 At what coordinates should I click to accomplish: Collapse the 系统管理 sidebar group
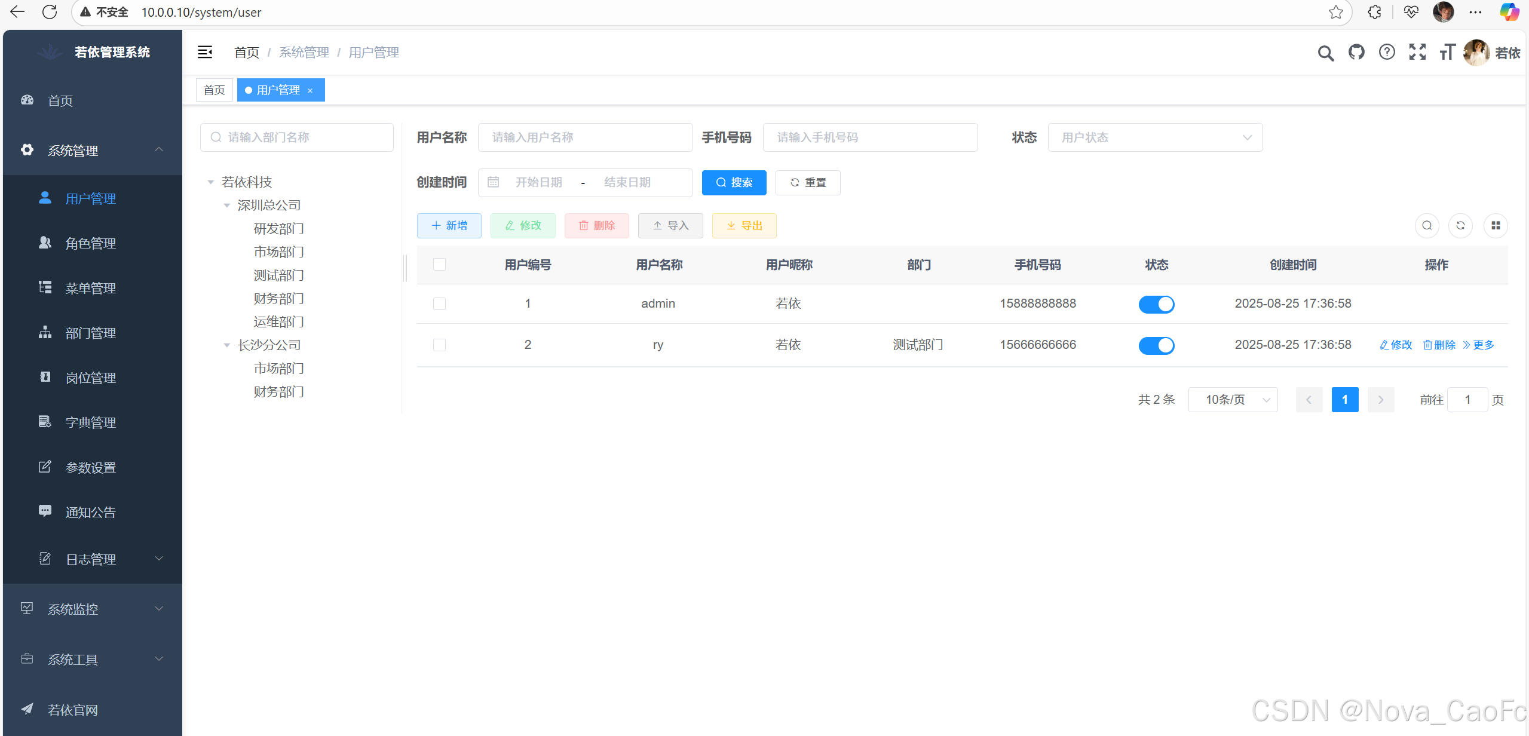point(93,150)
